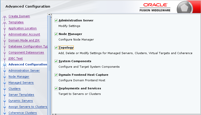The width and height of the screenshot is (201, 115).
Task: Toggle the Node Manager checkbox
Action: (56, 34)
